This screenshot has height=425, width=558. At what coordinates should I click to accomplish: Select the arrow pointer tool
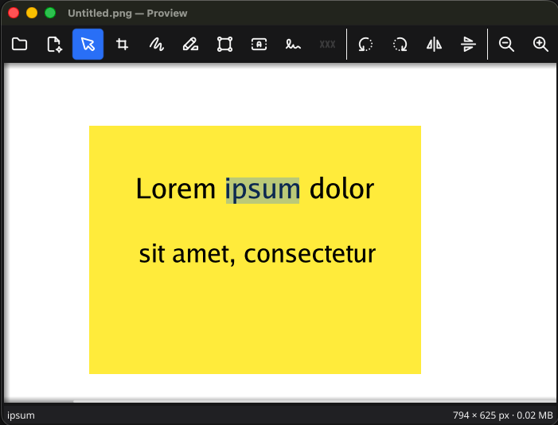coord(88,45)
